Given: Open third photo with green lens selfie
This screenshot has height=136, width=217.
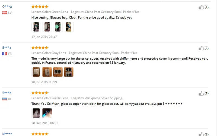Looking at the screenshot, I should (58, 27).
